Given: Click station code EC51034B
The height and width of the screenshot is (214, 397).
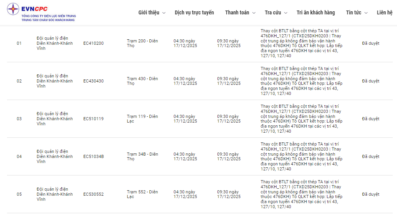Looking at the screenshot, I should pyautogui.click(x=93, y=156).
